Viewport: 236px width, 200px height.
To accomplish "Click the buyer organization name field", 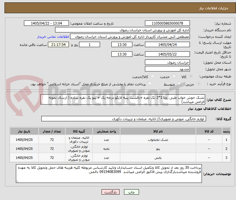I will (122, 30).
